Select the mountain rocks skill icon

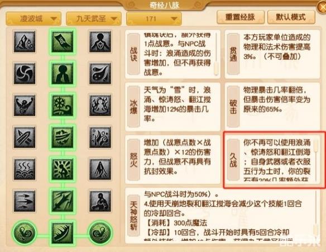coord(25,41)
